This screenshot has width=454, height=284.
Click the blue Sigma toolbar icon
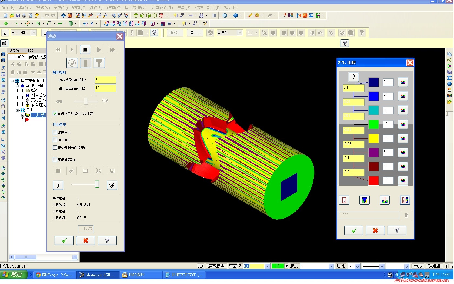click(311, 15)
